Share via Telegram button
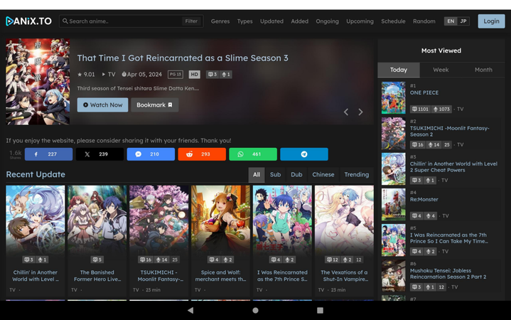The width and height of the screenshot is (511, 320). pos(304,154)
